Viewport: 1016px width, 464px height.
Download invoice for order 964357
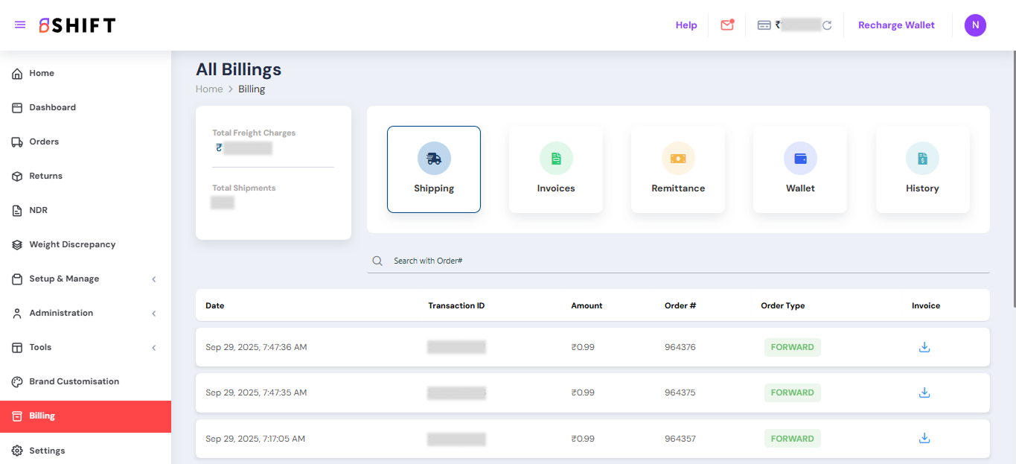tap(924, 438)
